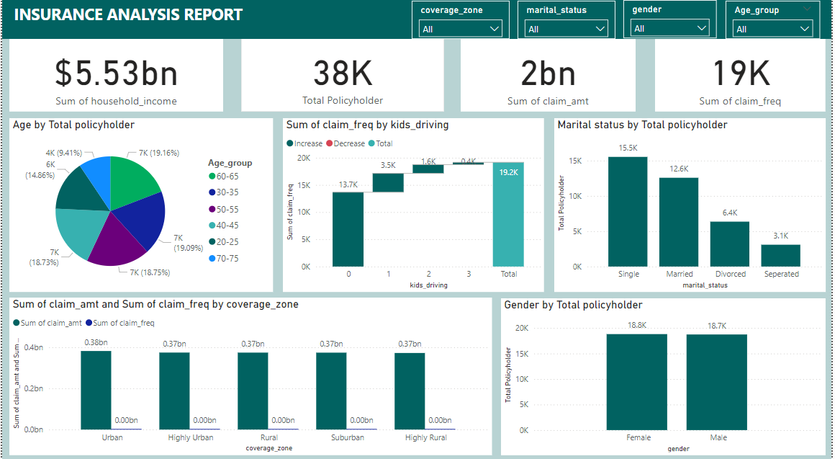Viewport: 835px width, 459px height.
Task: Click the Decrease legend item in waterfall chart
Action: 346,143
